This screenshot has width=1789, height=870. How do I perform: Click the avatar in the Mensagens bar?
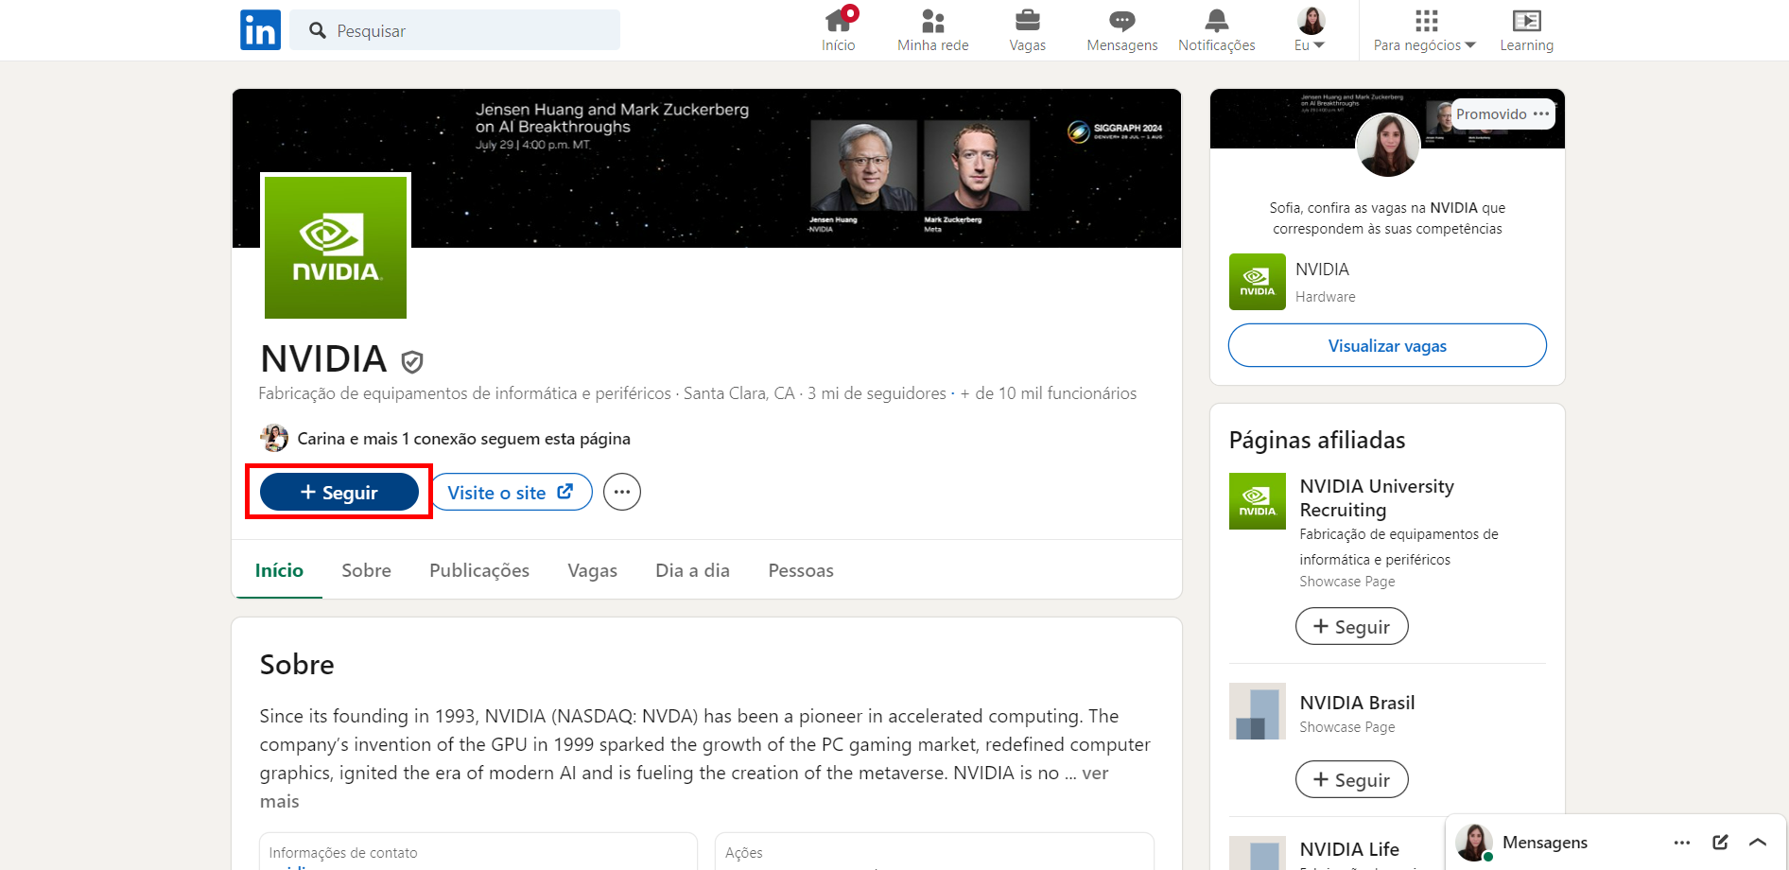1473,843
